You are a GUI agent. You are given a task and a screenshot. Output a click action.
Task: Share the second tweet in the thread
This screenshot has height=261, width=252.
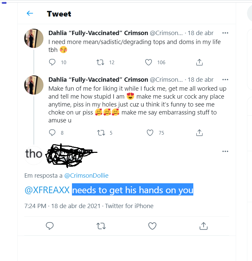pos(199,133)
